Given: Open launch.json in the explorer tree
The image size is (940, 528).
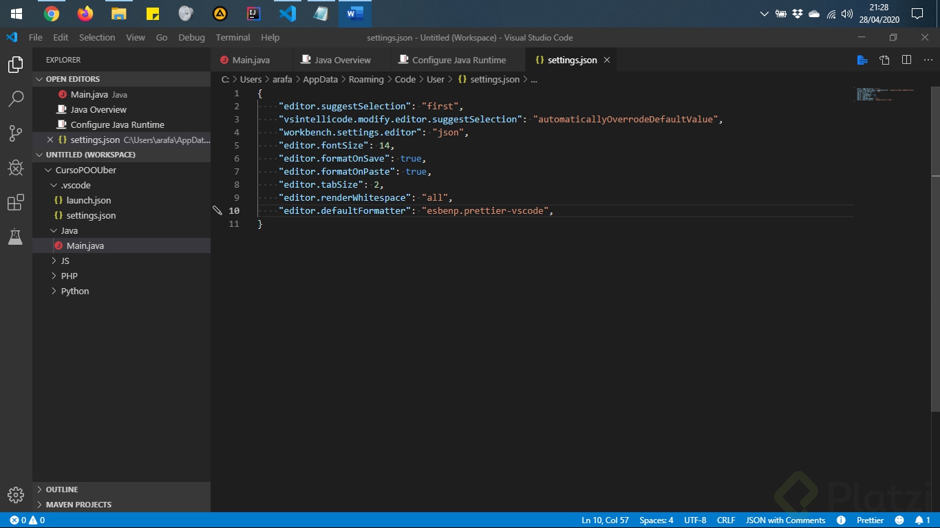Looking at the screenshot, I should coord(88,200).
